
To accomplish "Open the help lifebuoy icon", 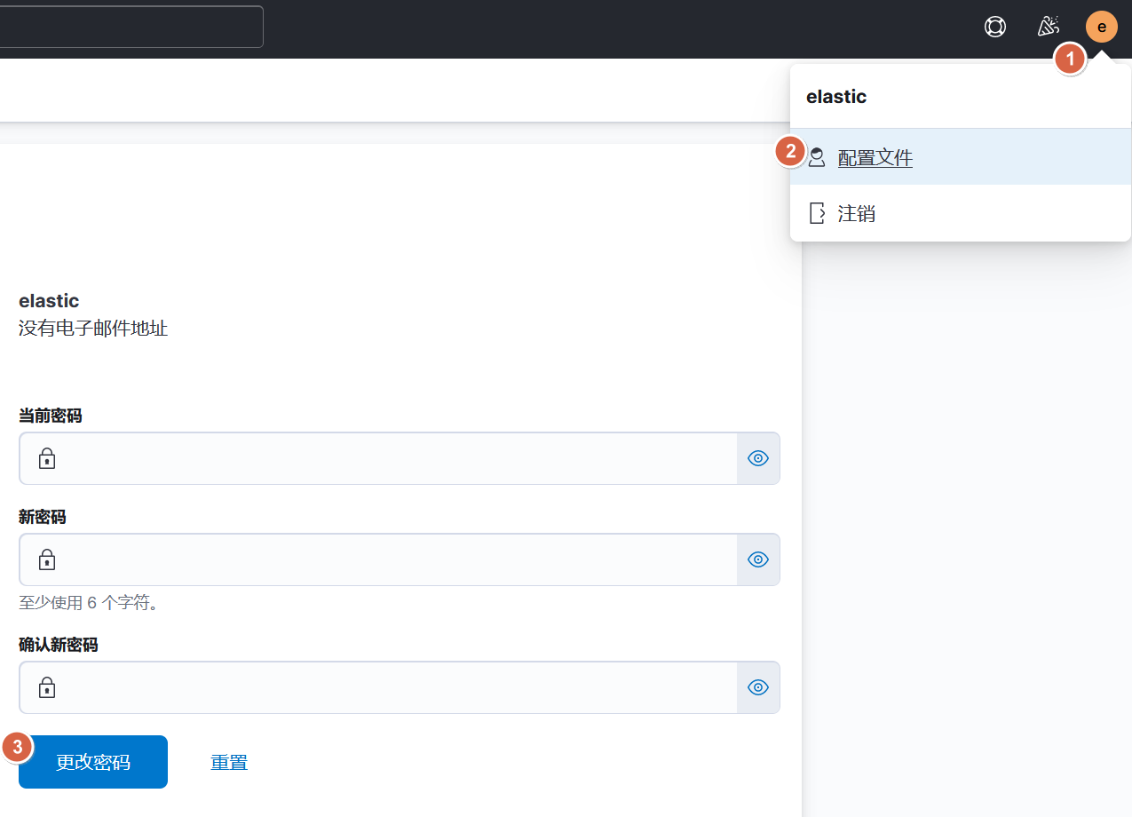I will point(995,27).
